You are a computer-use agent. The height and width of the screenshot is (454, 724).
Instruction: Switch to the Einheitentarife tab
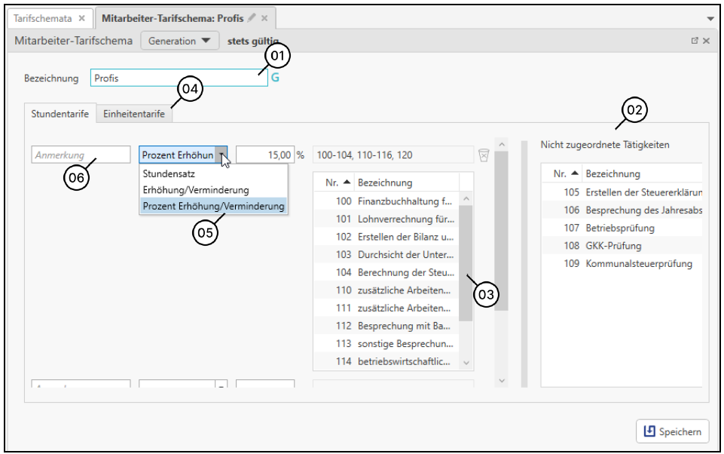pyautogui.click(x=134, y=114)
